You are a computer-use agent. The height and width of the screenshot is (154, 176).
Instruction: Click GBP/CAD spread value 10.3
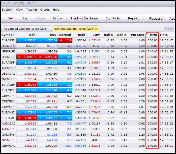pos(68,146)
